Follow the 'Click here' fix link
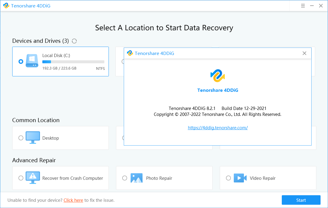328x208 pixels. [x=73, y=200]
